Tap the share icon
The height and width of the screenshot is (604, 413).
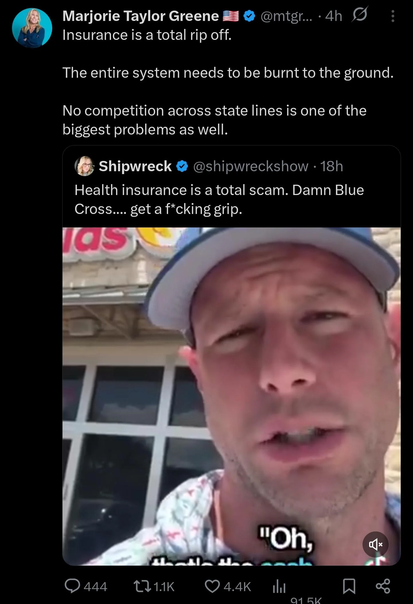click(383, 586)
